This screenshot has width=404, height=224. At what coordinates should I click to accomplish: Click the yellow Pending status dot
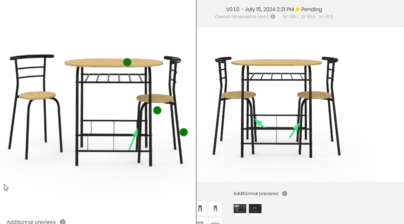(298, 10)
